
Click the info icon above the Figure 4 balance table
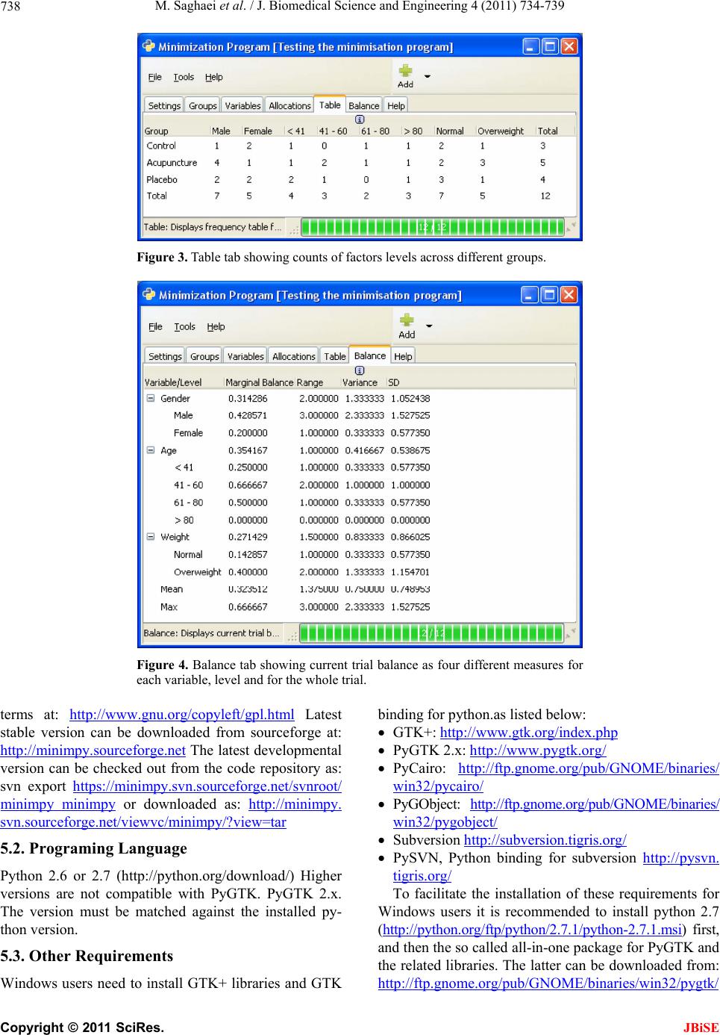[x=360, y=370]
